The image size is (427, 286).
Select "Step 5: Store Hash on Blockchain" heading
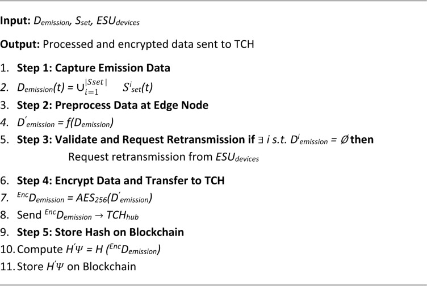point(100,232)
